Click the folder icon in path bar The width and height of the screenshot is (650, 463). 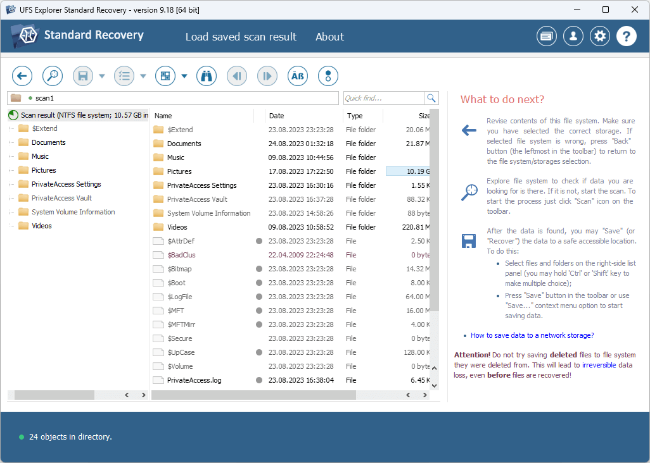point(16,98)
